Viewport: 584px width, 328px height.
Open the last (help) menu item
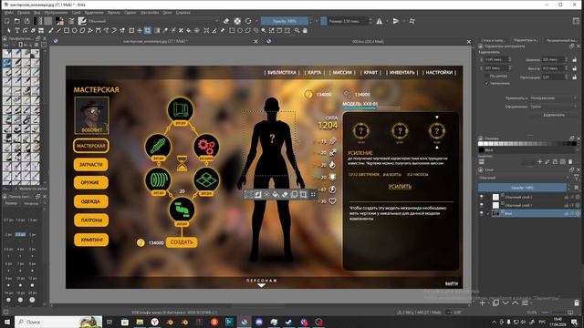182,13
